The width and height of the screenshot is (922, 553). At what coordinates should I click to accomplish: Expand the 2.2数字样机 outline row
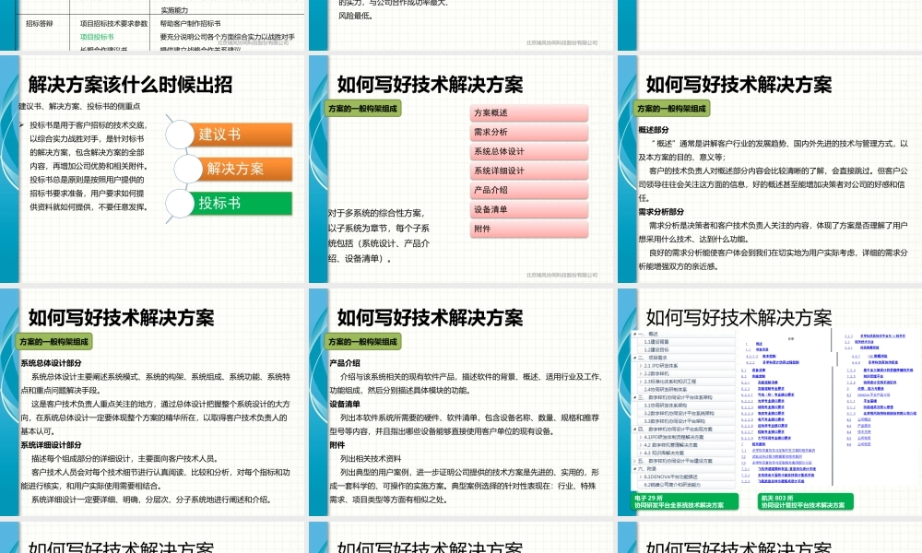(641, 373)
